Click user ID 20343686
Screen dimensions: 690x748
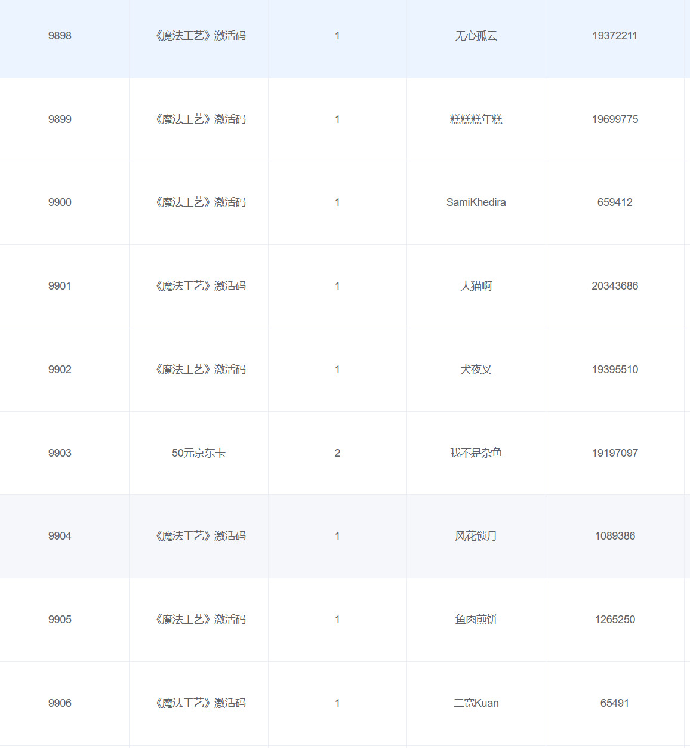[x=615, y=286]
